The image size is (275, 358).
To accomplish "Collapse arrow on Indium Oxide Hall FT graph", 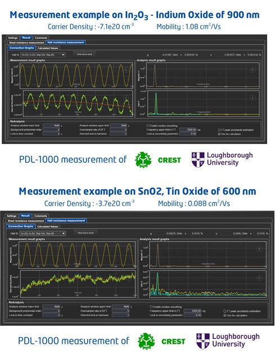I will pos(253,98).
